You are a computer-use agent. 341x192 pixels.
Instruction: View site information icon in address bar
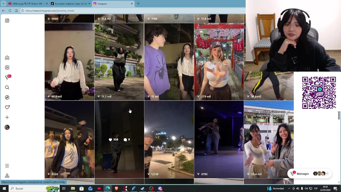pyautogui.click(x=23, y=11)
